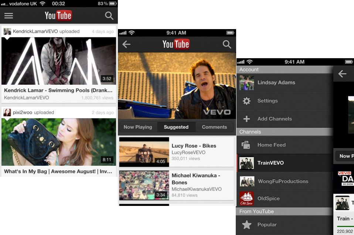Open Home Feed in the Channels list
Viewport: 354px width, 235px height.
pos(285,145)
